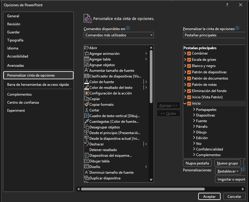249x202 pixels.
Task: Select the Agrupar objetos icon
Action: (87, 65)
